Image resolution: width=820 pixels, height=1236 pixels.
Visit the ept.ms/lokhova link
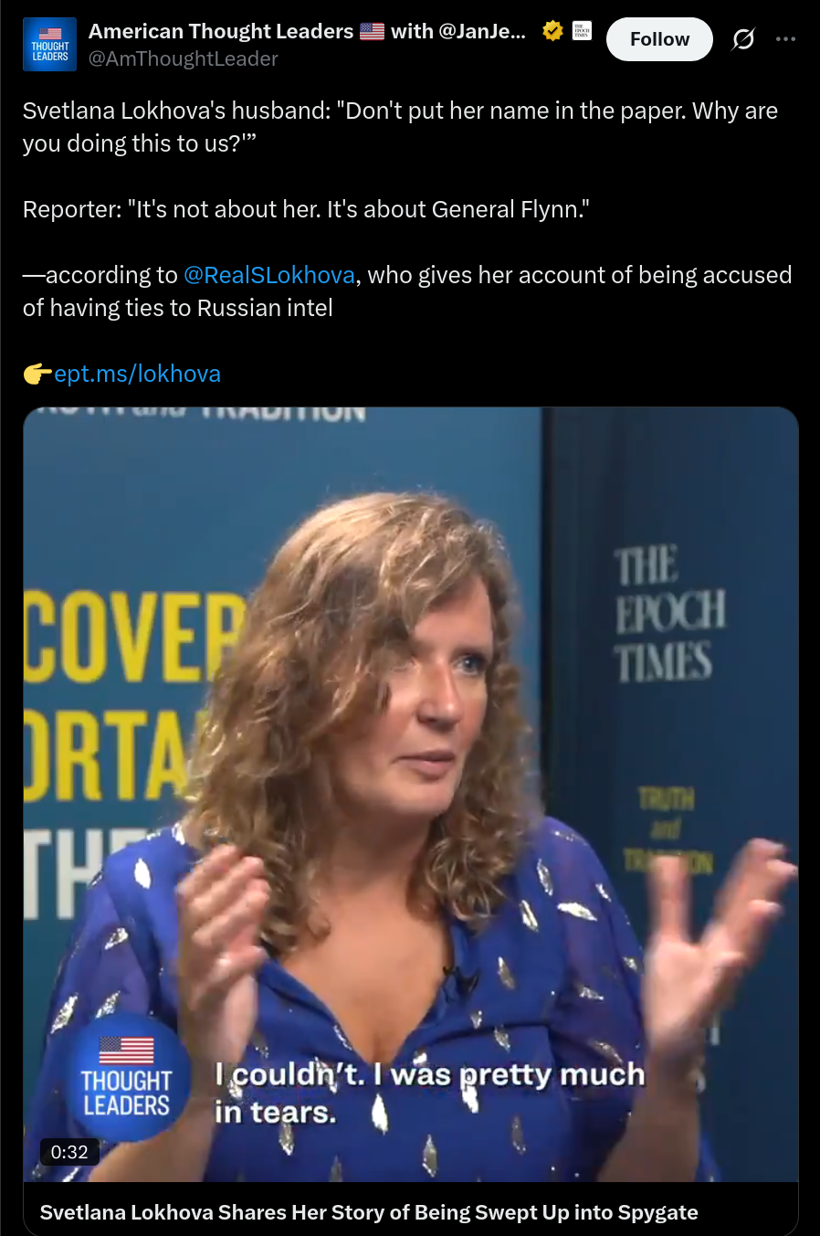(x=137, y=374)
